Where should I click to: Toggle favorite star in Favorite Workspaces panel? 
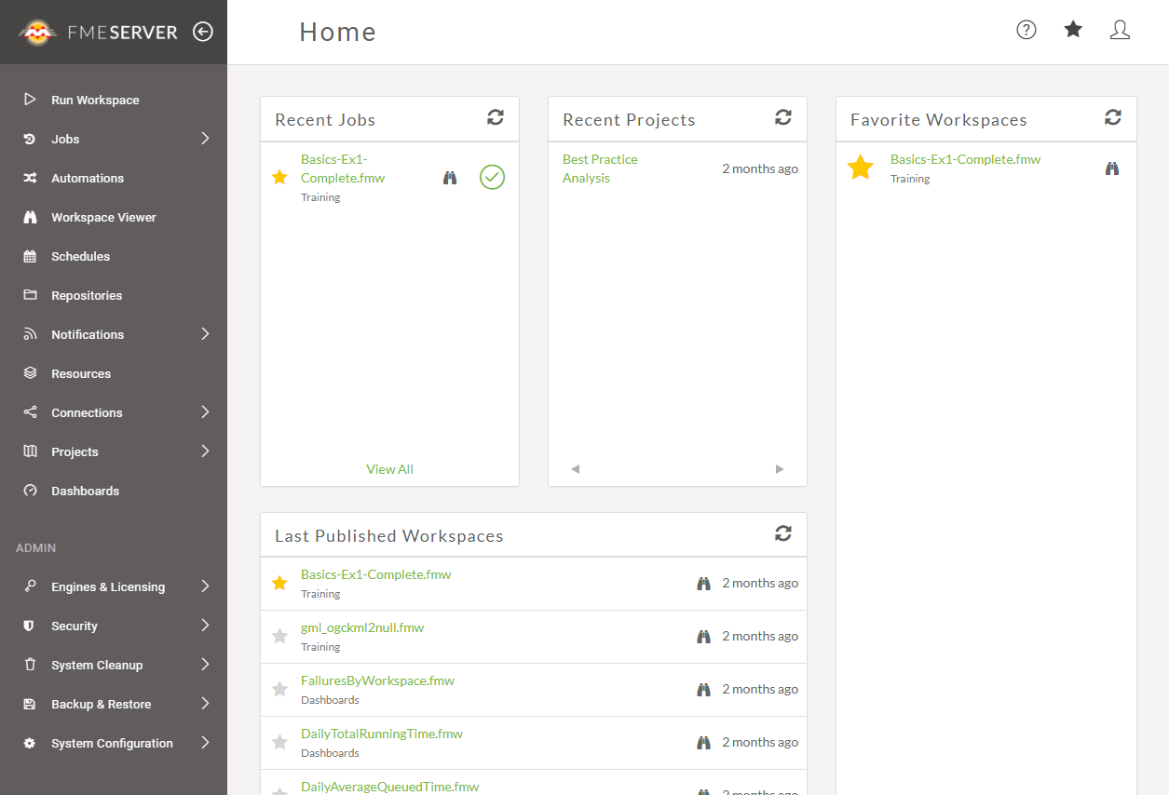click(x=861, y=168)
